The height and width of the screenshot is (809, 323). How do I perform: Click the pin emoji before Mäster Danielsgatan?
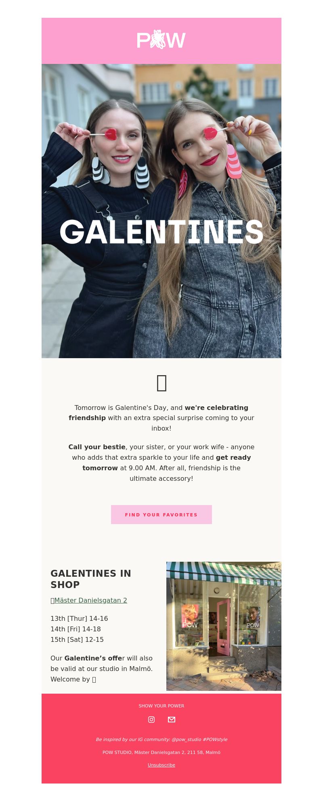tap(52, 601)
